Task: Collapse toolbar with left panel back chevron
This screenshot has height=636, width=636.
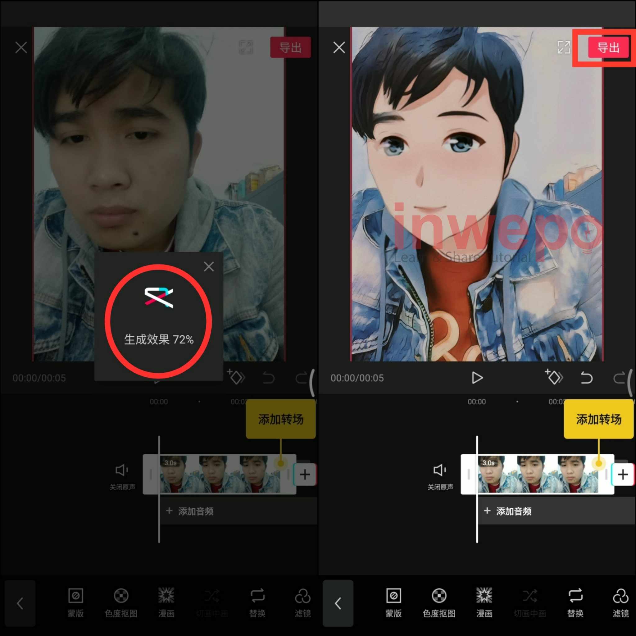Action: click(20, 603)
